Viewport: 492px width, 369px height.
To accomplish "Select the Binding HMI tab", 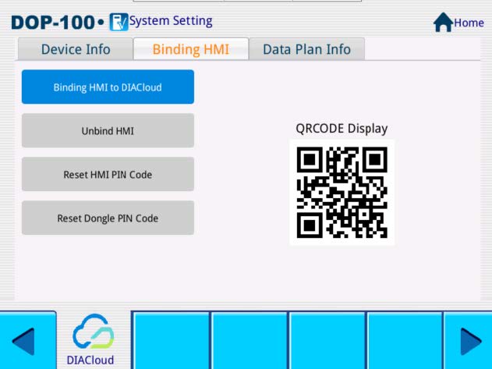I will pos(191,49).
